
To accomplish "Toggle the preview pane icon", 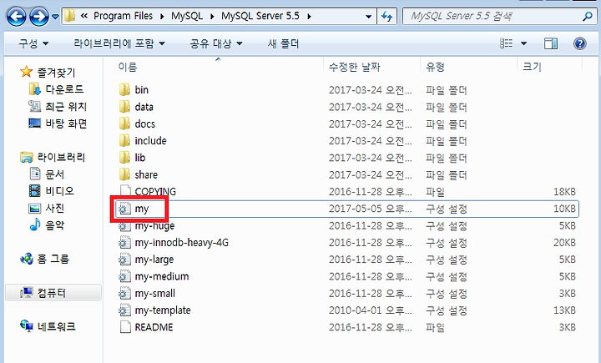I will (x=551, y=43).
